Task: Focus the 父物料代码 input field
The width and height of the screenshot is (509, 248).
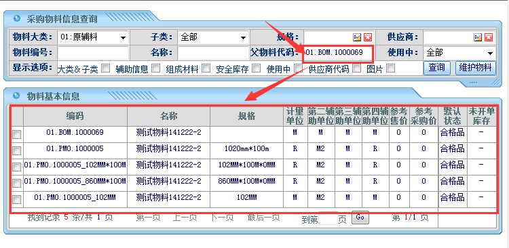Action: pyautogui.click(x=338, y=54)
